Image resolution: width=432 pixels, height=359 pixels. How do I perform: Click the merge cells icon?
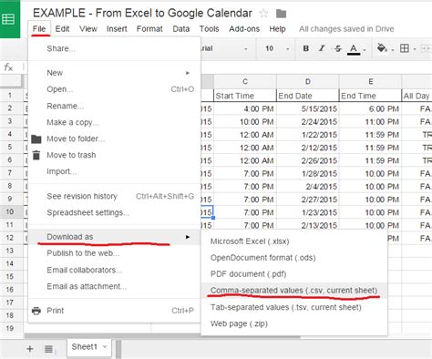(x=426, y=48)
